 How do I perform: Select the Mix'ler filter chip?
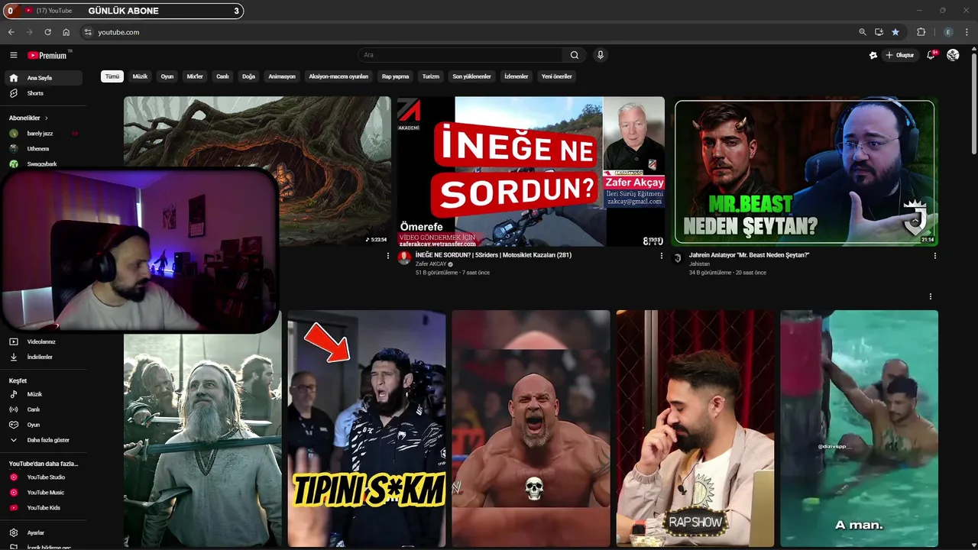195,76
